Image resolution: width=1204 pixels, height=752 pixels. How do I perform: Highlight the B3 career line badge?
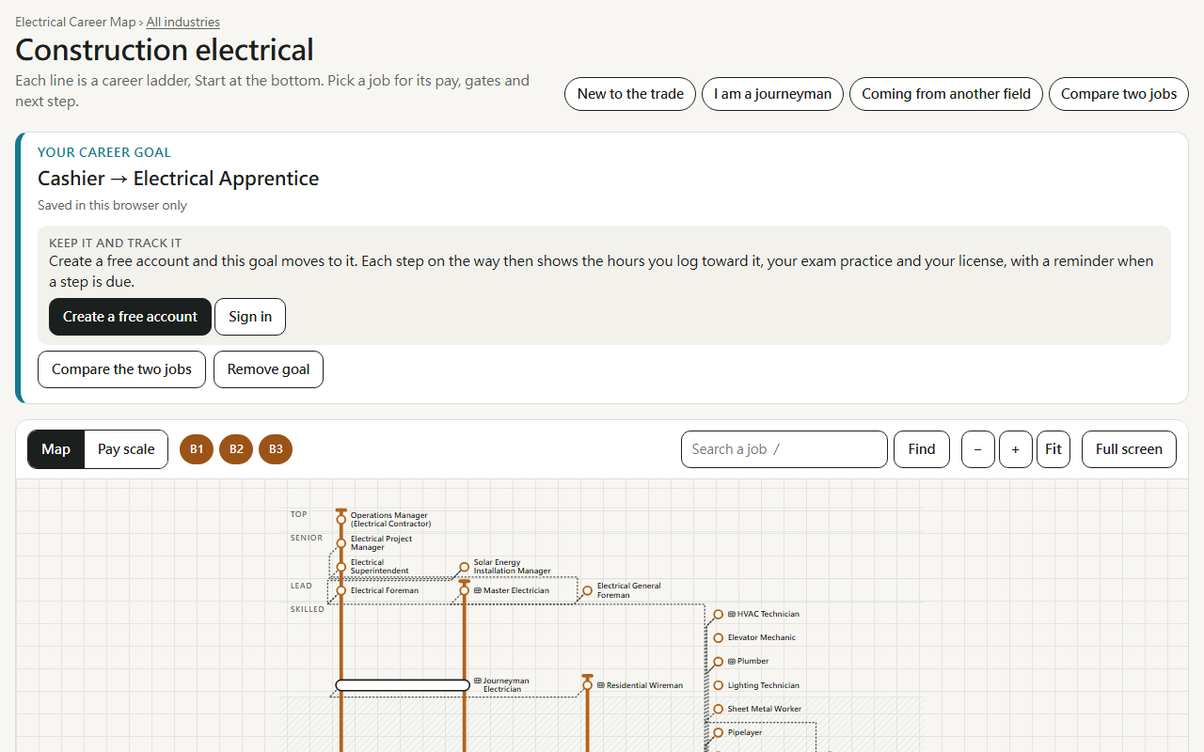click(276, 449)
